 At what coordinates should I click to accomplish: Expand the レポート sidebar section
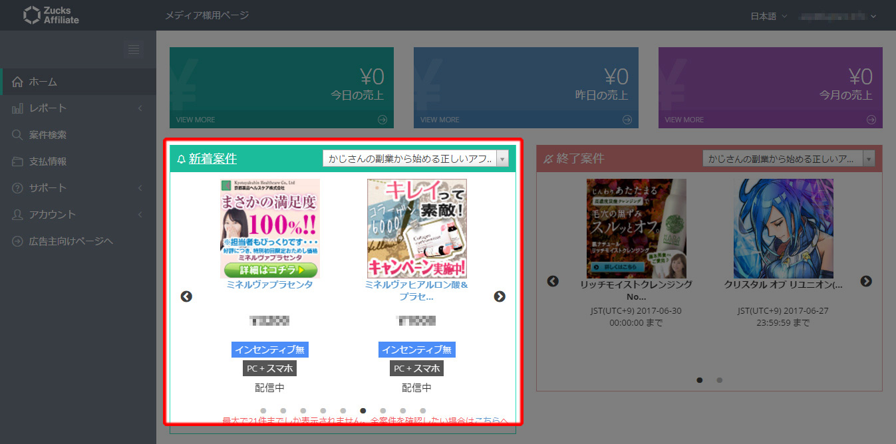click(x=140, y=108)
